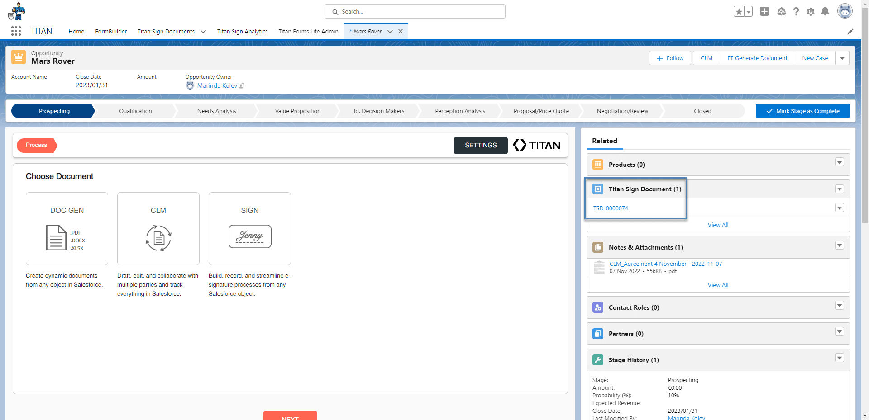Favorite this page with the star icon

(739, 11)
